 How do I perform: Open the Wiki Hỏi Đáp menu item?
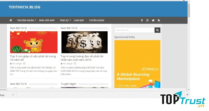pos(47,20)
